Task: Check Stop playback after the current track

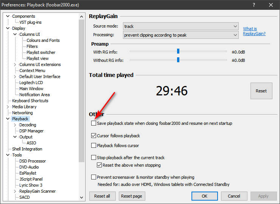Action: tap(94, 158)
